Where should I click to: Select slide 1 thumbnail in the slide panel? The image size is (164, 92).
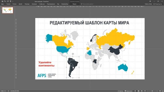click(7, 10)
